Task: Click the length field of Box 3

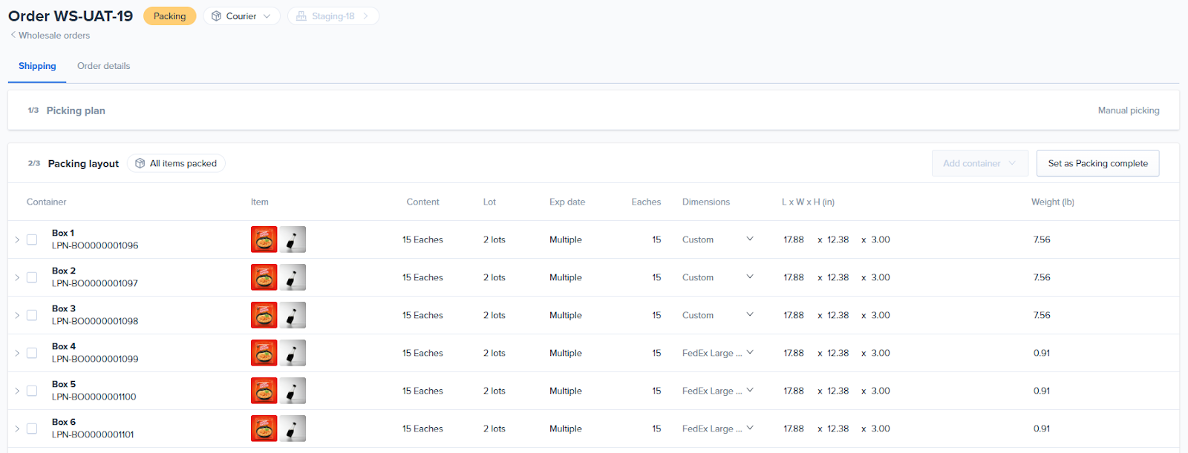Action: tap(794, 315)
